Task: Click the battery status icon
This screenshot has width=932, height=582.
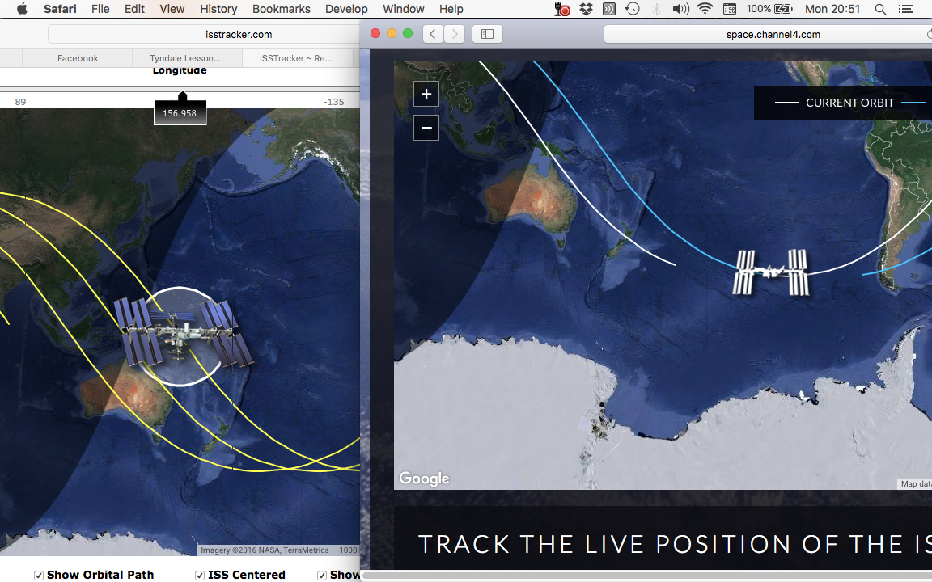Action: click(x=783, y=9)
